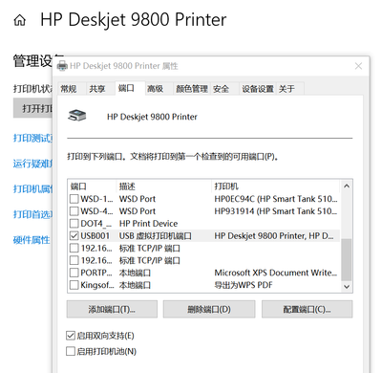Disable 启用双向支持(E) checkbox
Image resolution: width=382 pixels, height=373 pixels.
click(71, 336)
